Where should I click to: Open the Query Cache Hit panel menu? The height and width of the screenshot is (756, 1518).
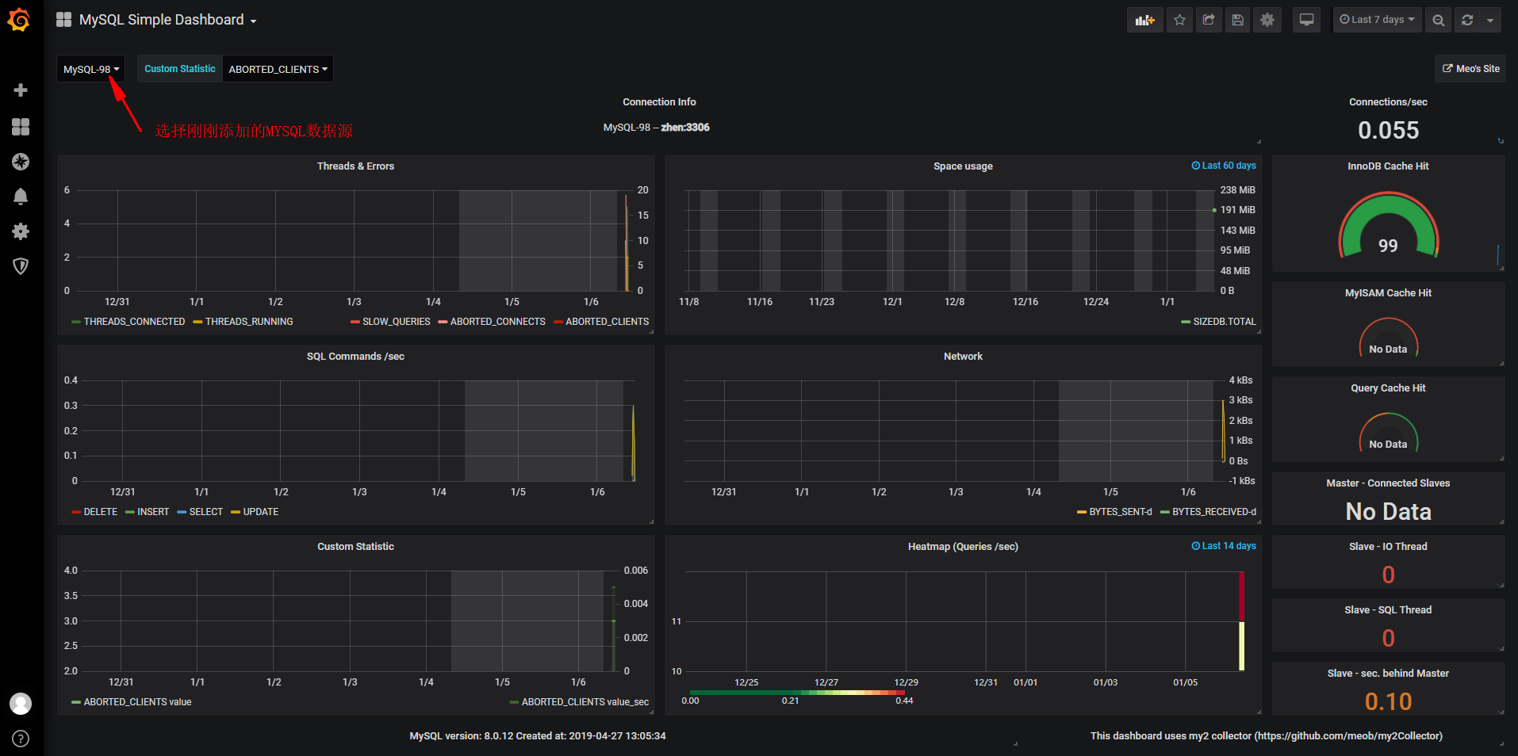click(1388, 388)
